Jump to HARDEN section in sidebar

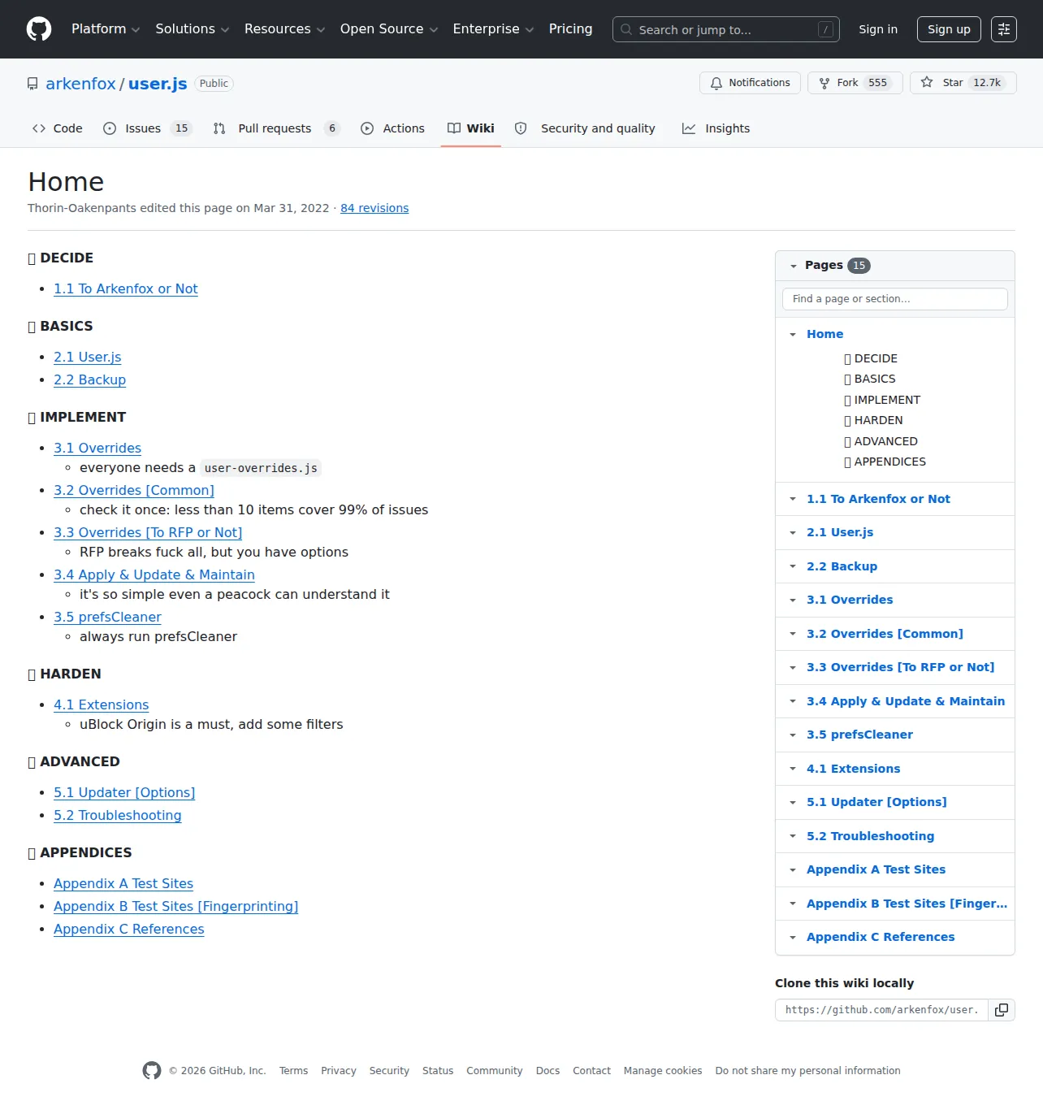[873, 420]
